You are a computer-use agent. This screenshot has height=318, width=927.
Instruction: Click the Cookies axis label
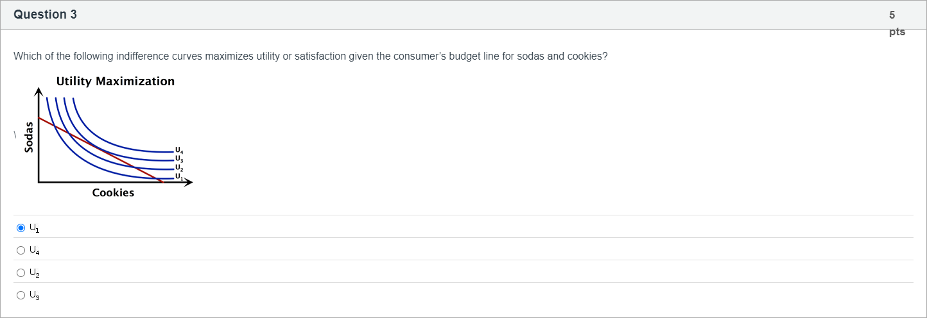113,193
